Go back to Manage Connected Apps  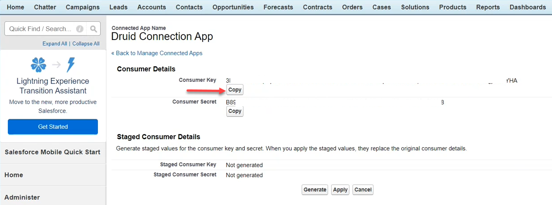[157, 53]
